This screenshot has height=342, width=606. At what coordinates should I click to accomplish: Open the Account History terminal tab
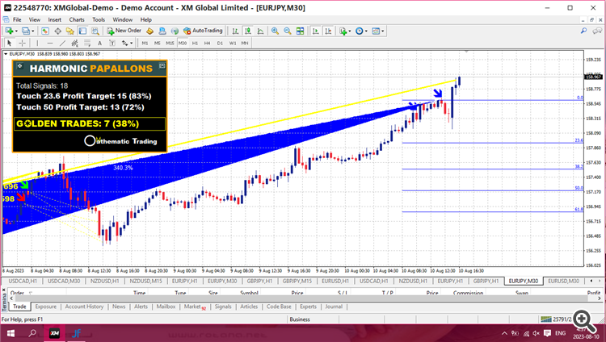click(x=84, y=307)
